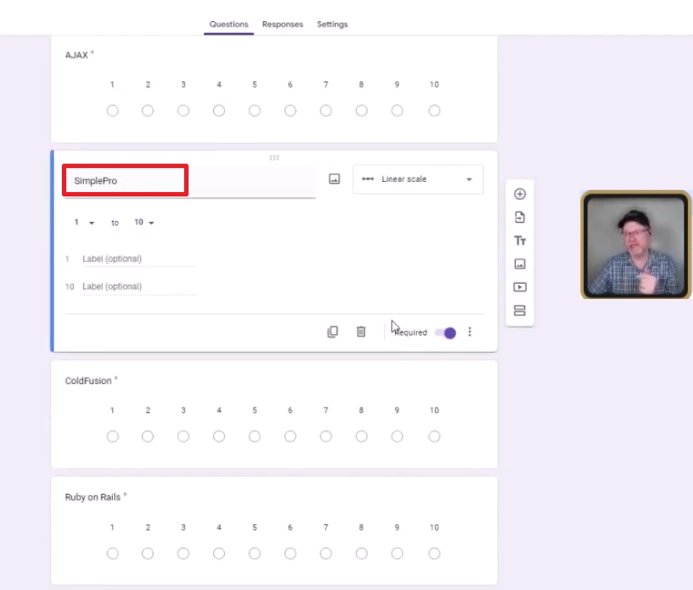
Task: Select rating 1 for AJAX
Action: pyautogui.click(x=113, y=111)
